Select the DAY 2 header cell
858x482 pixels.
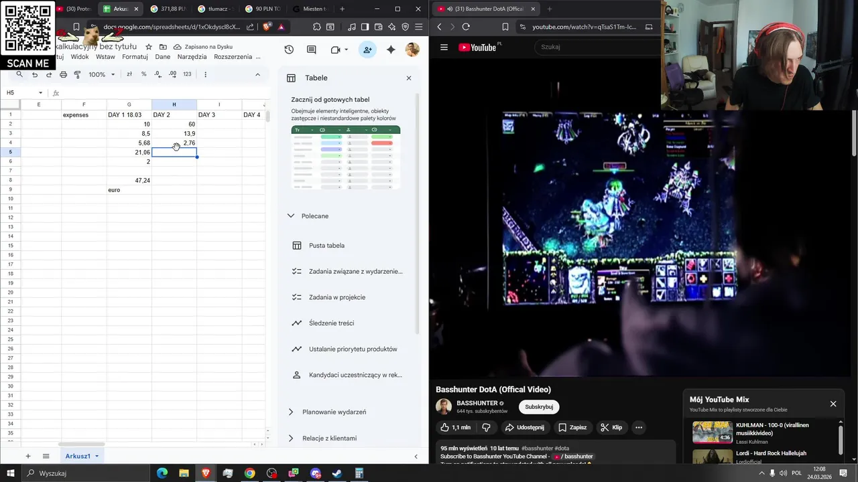click(174, 114)
